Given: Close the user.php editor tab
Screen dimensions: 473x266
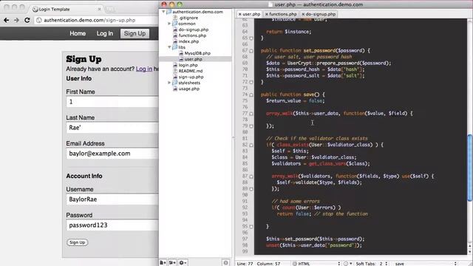Looking at the screenshot, I should 239,14.
